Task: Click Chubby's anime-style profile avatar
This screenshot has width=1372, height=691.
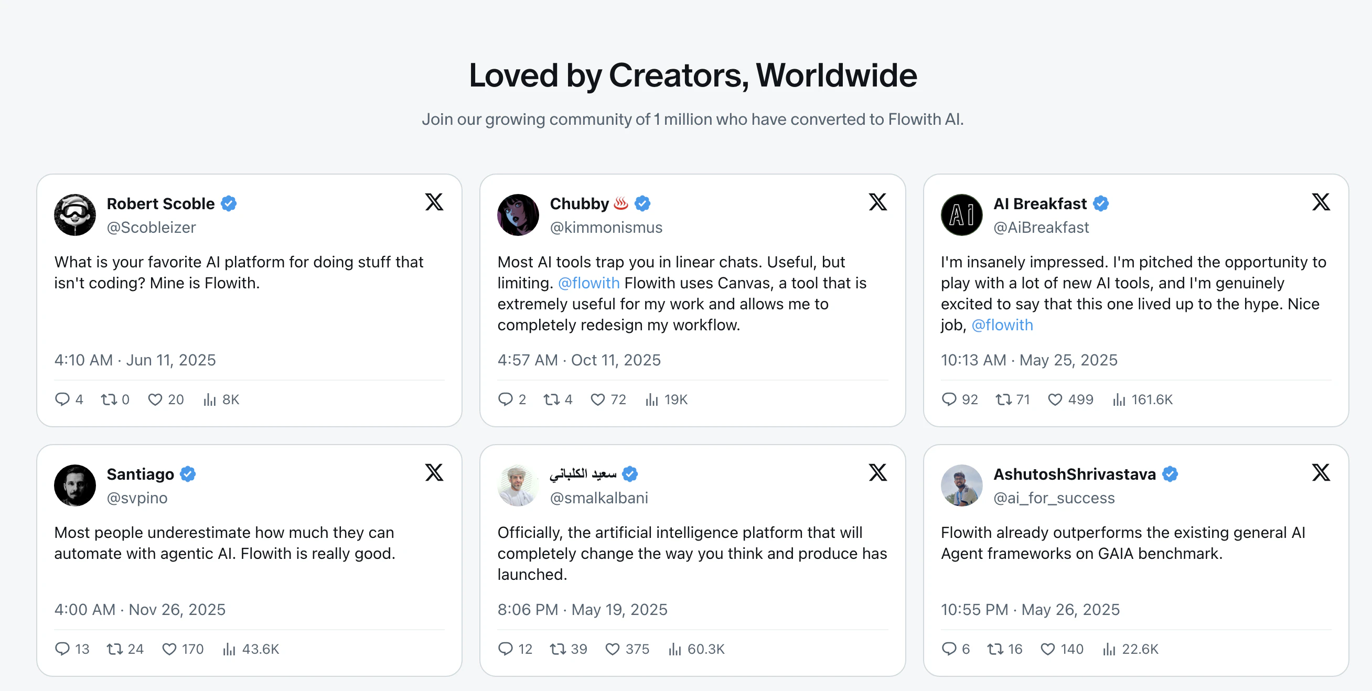Action: (518, 215)
